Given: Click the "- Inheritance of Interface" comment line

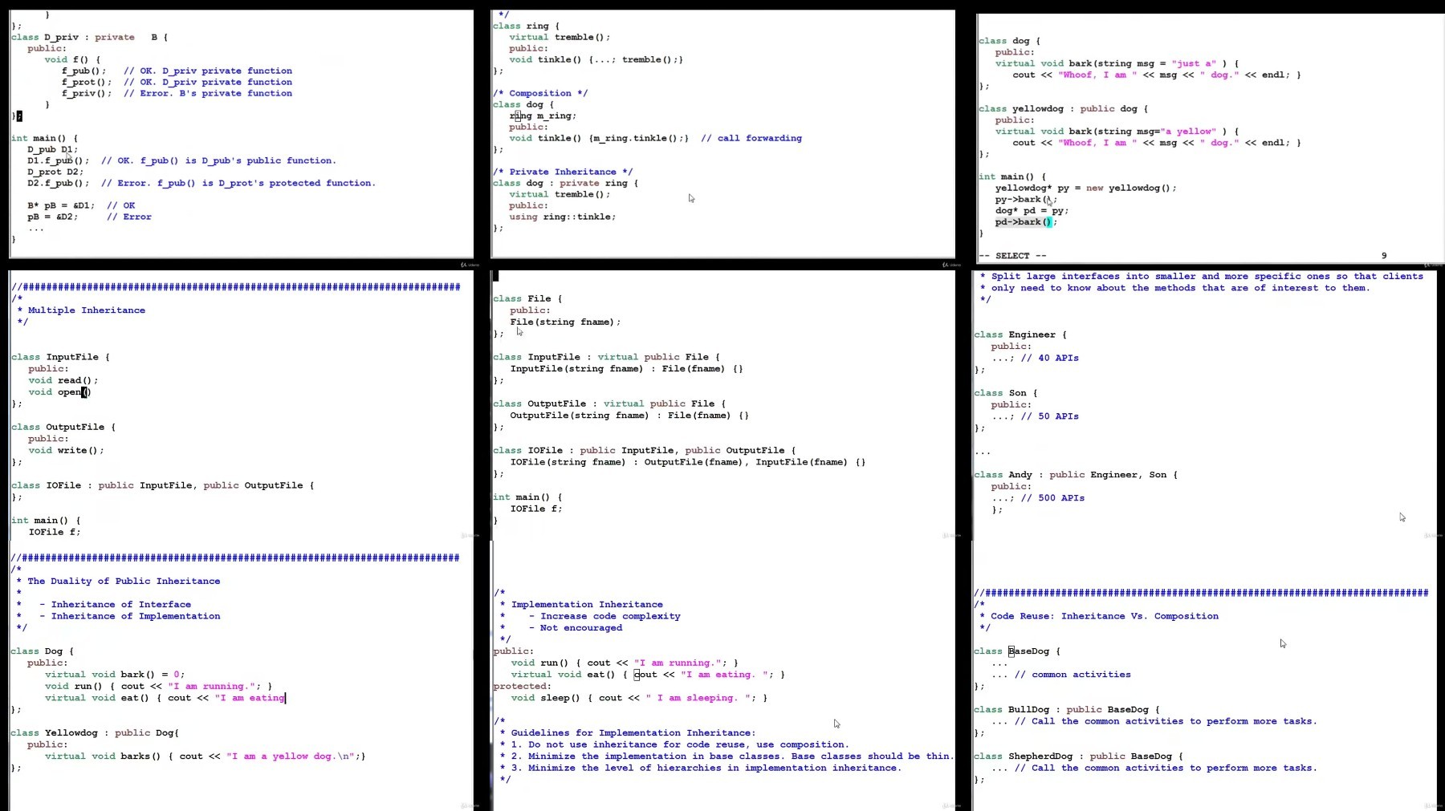Looking at the screenshot, I should (x=115, y=604).
